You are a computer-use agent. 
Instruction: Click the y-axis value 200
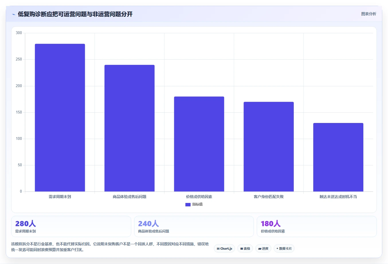point(19,86)
